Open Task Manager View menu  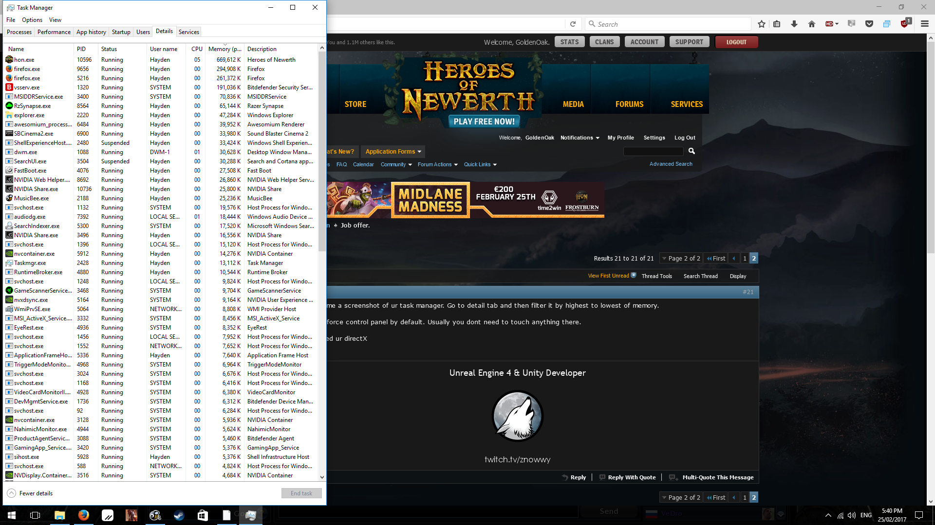tap(55, 20)
